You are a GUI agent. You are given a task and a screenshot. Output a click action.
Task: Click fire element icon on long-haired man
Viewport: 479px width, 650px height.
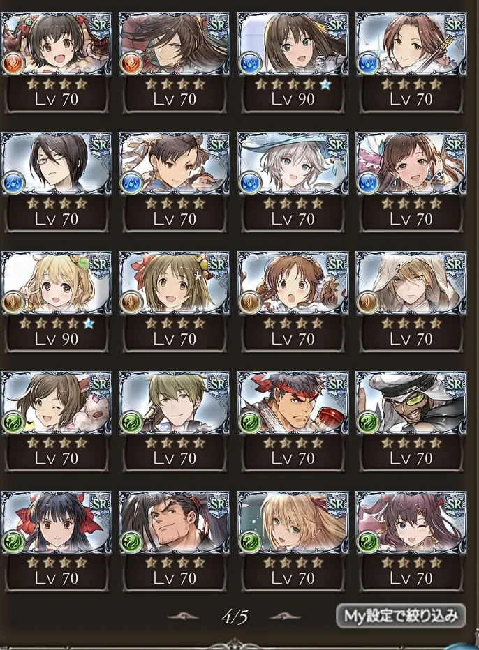pyautogui.click(x=131, y=63)
